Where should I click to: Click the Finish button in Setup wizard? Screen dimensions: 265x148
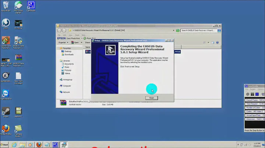[151, 98]
